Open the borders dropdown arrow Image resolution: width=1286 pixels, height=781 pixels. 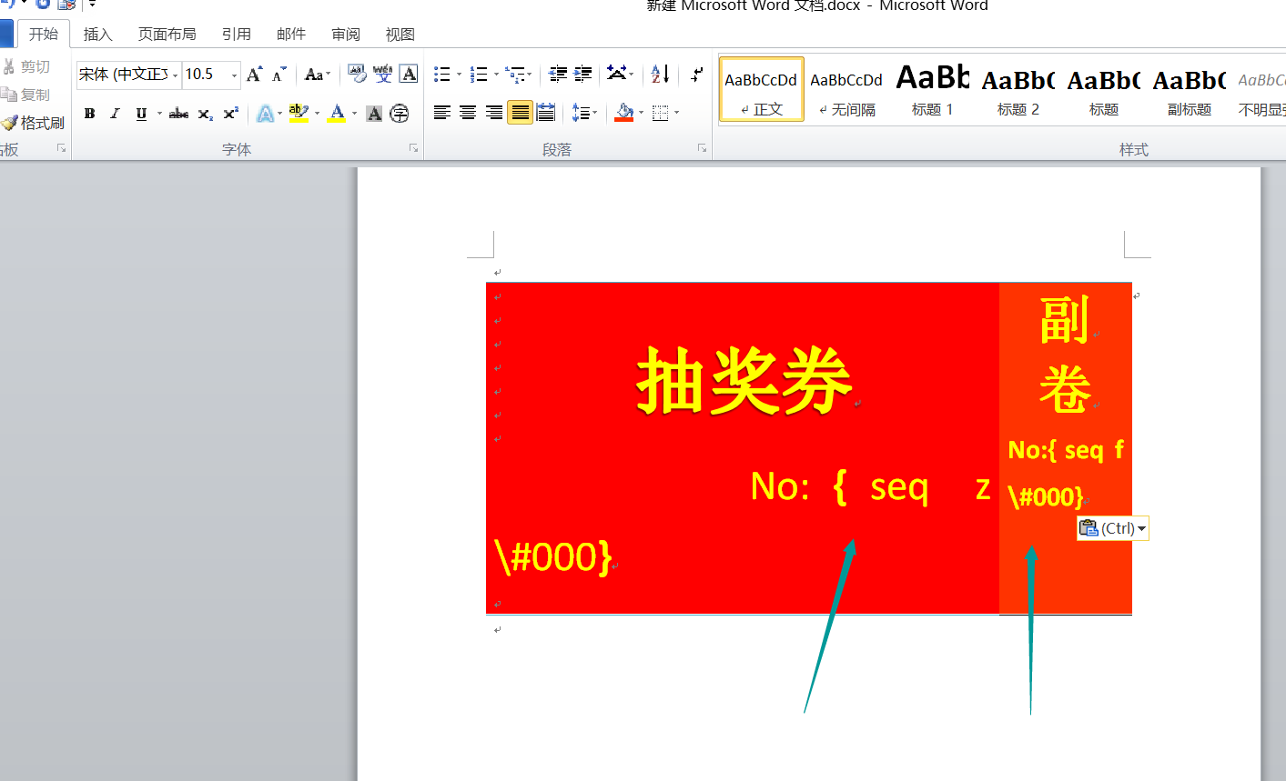pos(676,113)
